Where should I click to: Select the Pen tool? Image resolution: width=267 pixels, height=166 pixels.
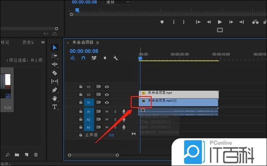tap(55, 90)
